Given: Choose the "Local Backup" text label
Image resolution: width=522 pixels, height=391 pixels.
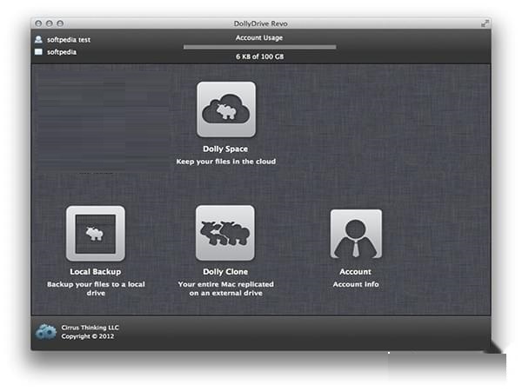Looking at the screenshot, I should pos(96,272).
